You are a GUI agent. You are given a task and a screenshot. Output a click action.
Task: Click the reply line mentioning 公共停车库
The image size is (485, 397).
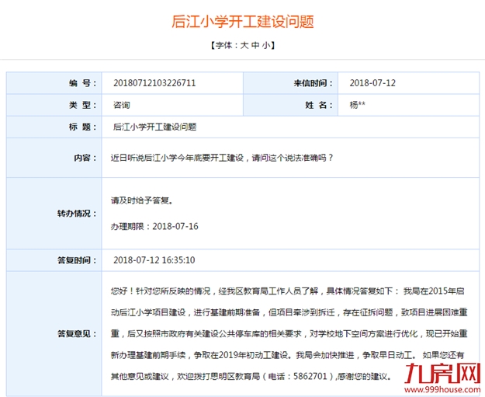(289, 334)
